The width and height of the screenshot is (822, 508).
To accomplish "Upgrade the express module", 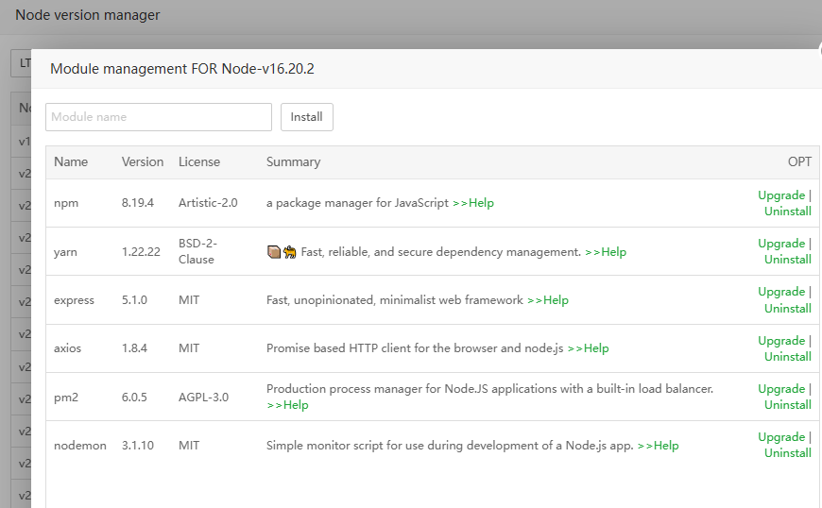I will tap(781, 292).
